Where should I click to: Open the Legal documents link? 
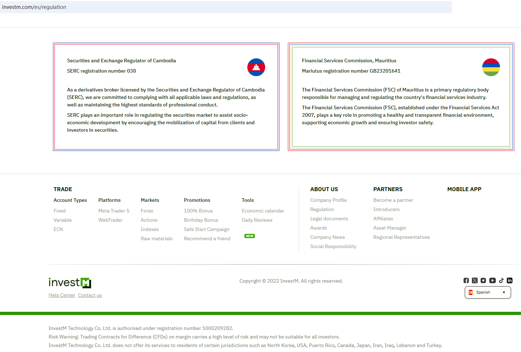point(329,219)
